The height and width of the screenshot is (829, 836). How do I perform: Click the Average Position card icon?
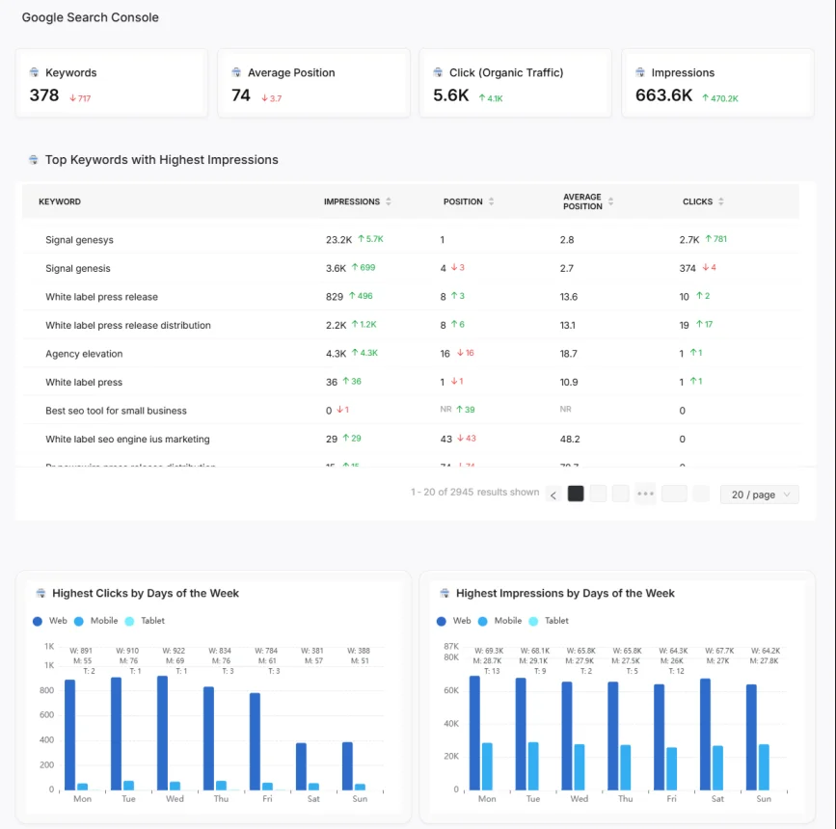click(236, 72)
